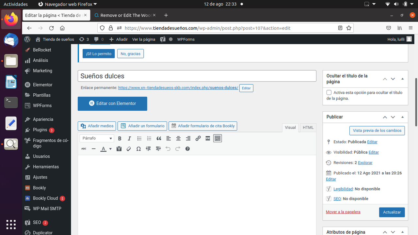Open the text color picker dropdown arrow

(x=110, y=149)
